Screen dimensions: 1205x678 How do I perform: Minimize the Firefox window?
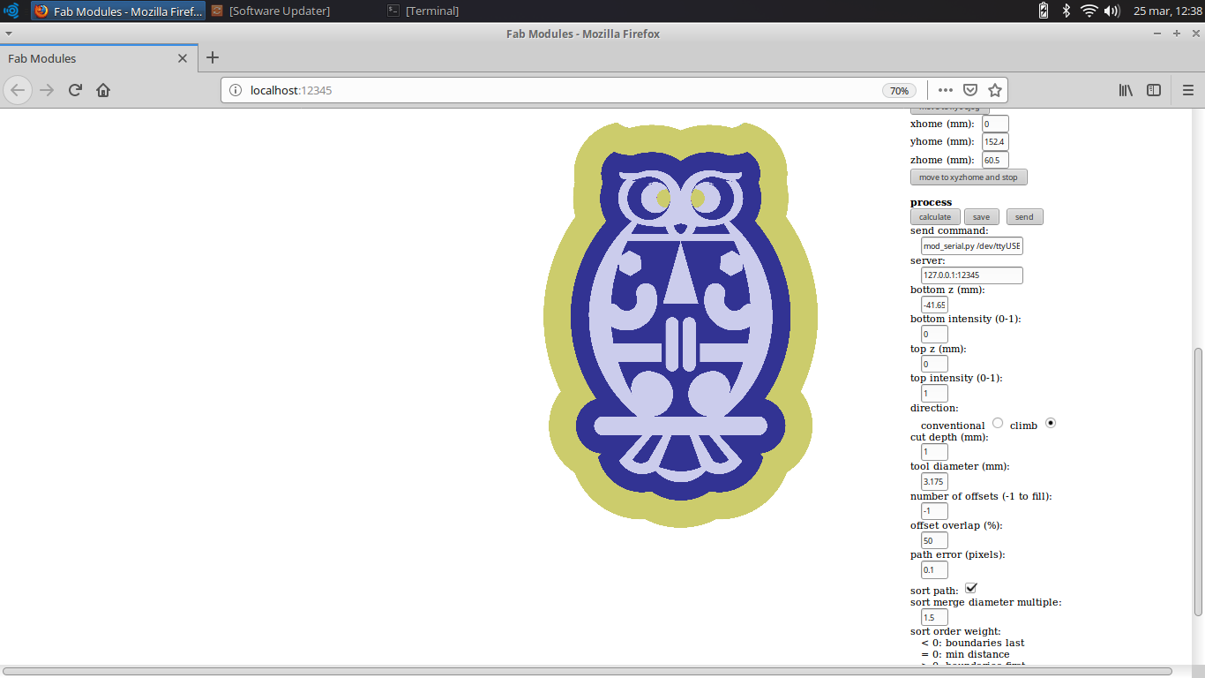click(1157, 34)
